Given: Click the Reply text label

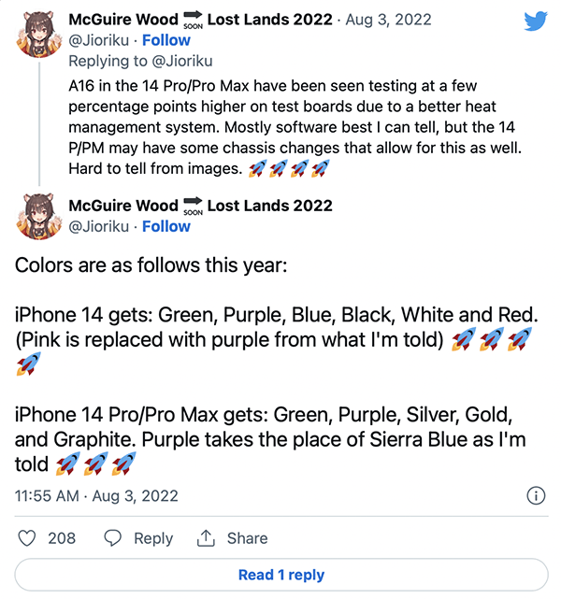Looking at the screenshot, I should click(153, 538).
